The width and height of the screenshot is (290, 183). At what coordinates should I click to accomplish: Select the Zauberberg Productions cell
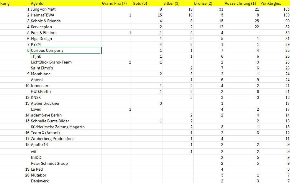point(66,139)
